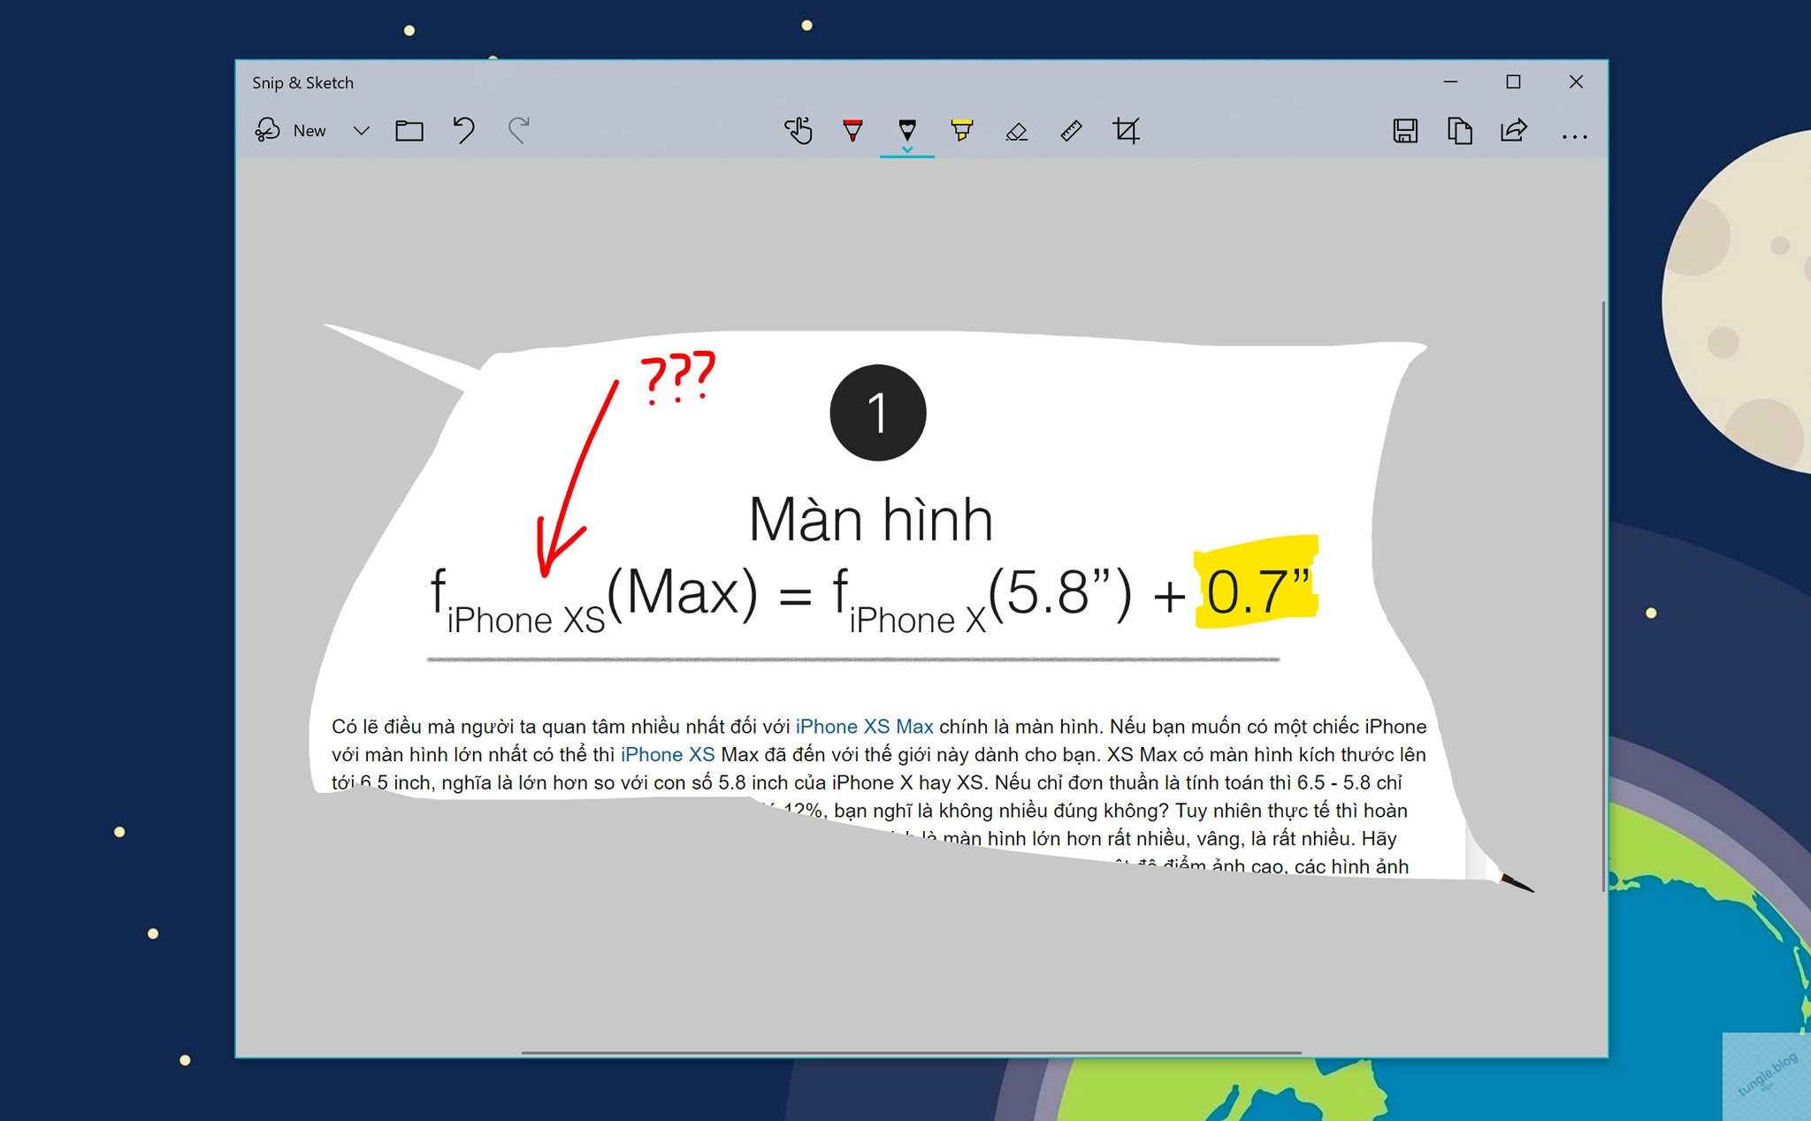Undo the last stroke
Image resolution: width=1811 pixels, height=1121 pixels.
463,131
